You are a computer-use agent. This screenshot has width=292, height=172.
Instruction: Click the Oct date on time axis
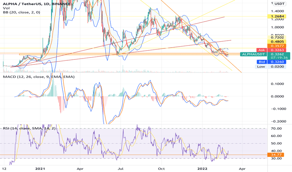(161, 169)
